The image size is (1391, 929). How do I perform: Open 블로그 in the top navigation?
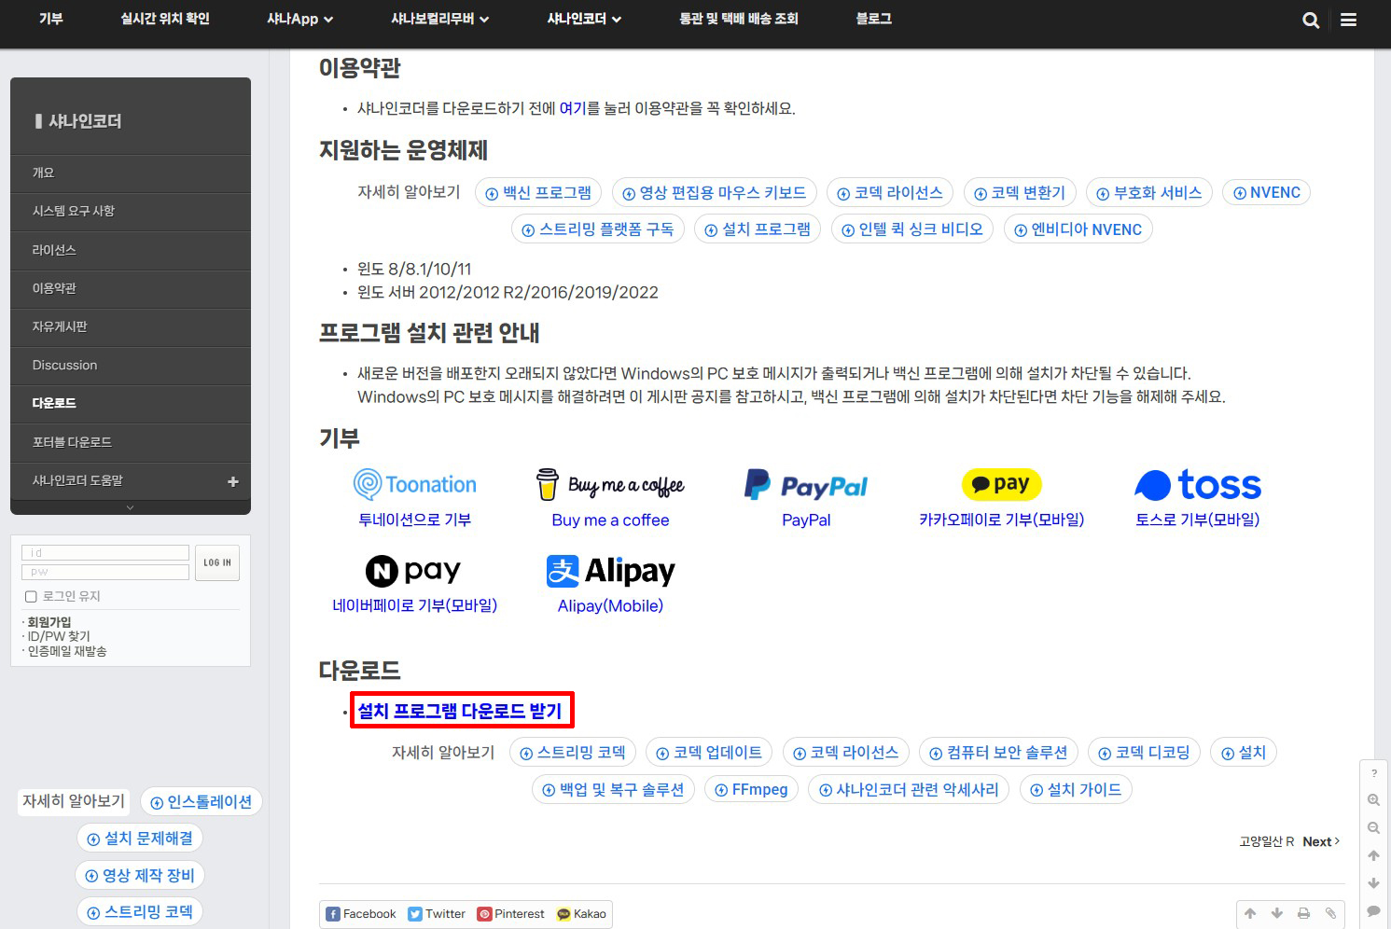(874, 19)
